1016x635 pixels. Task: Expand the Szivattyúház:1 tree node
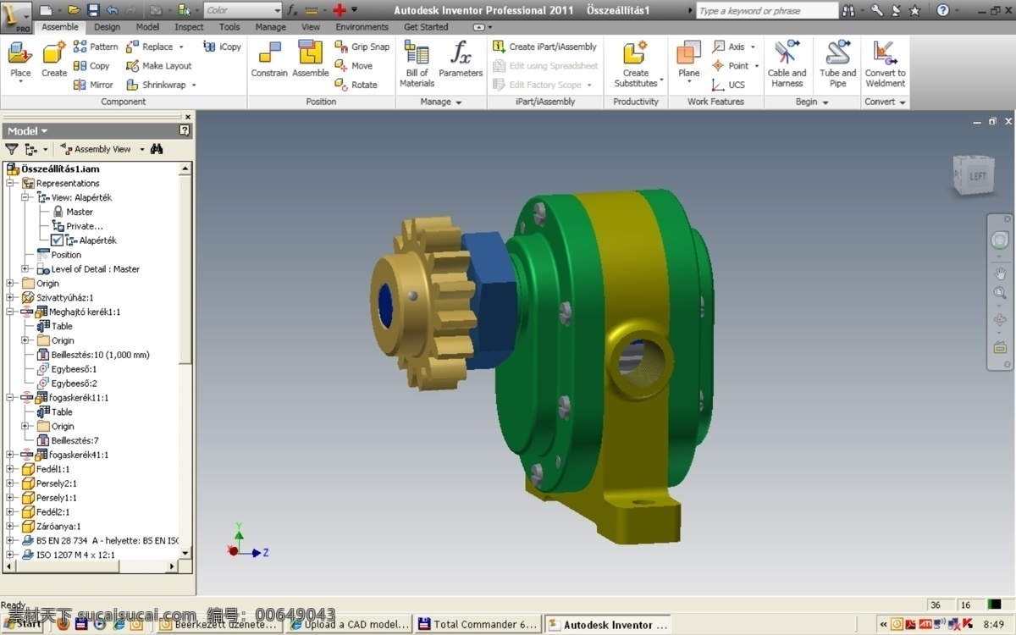(x=10, y=297)
